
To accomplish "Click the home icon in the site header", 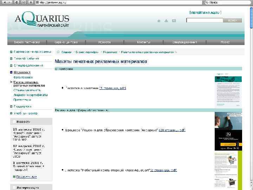I will pyautogui.click(x=159, y=21).
